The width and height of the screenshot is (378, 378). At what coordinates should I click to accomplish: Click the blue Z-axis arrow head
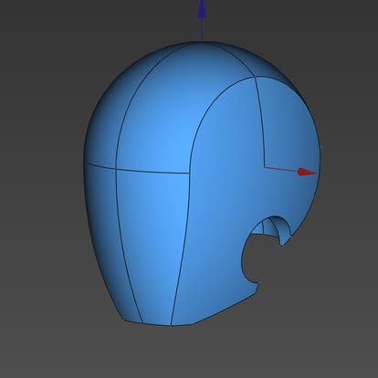[x=202, y=10]
